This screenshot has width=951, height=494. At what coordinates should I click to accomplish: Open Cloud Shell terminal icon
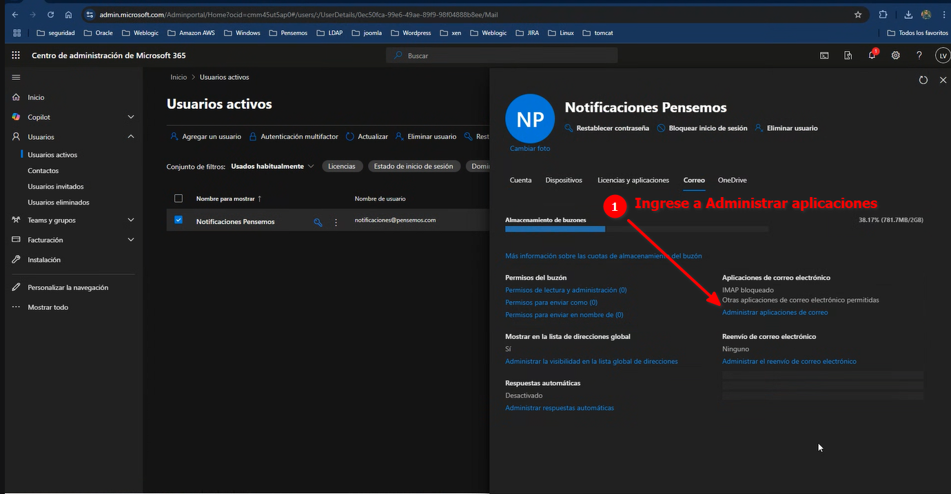coord(824,55)
